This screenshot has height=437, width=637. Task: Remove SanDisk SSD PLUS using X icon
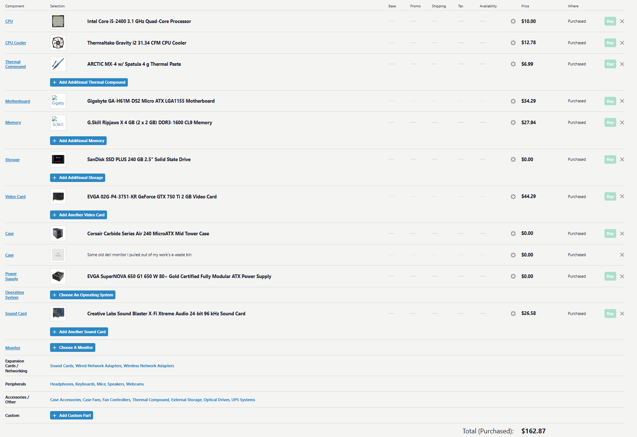622,159
